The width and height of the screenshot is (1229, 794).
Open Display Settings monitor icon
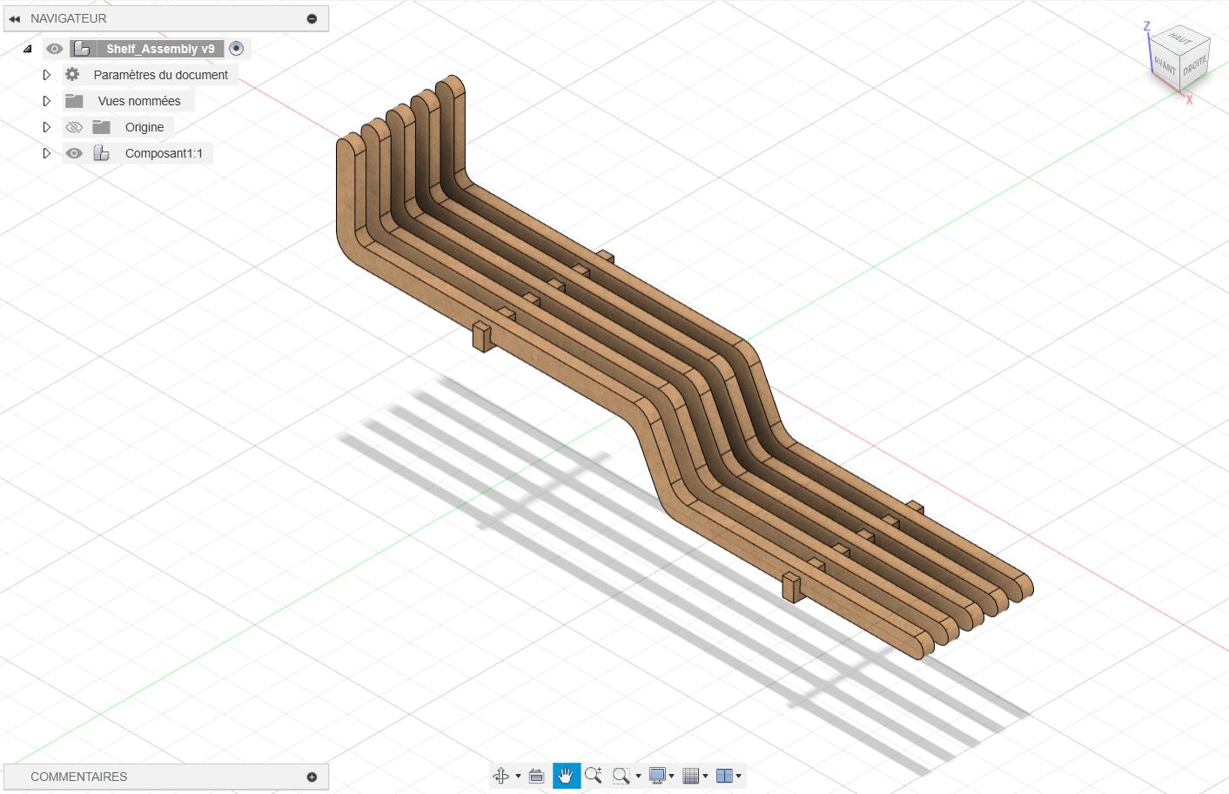tap(657, 776)
